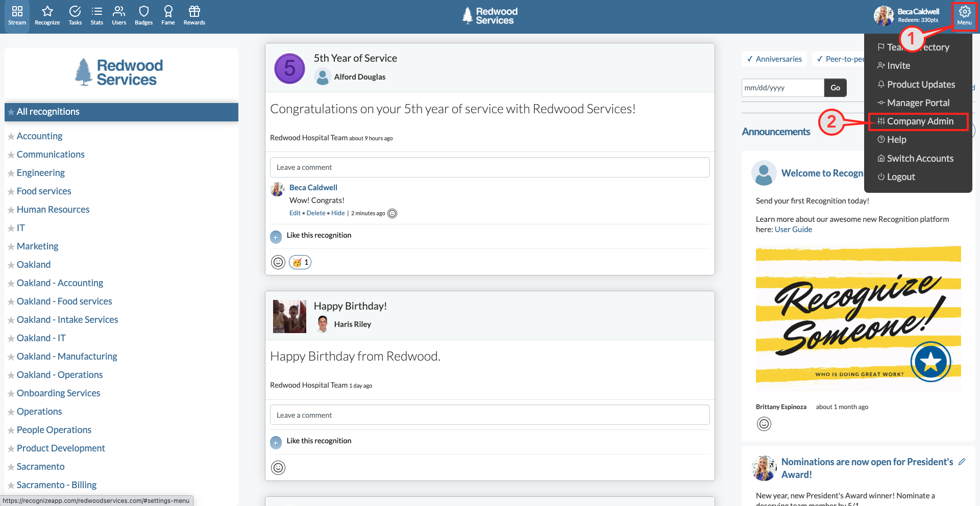Open the User Guide link

[793, 230]
